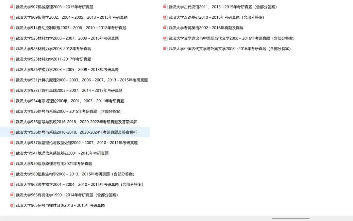Select file 925材料力学2003～2007、2009～2015年考研真题
353x221 pixels.
67,38
